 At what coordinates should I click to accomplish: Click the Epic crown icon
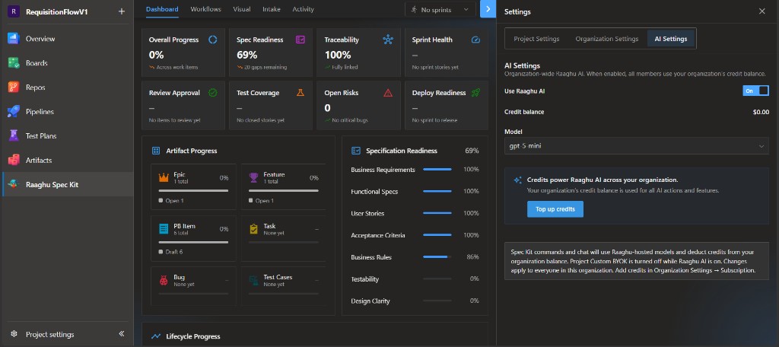pos(164,177)
